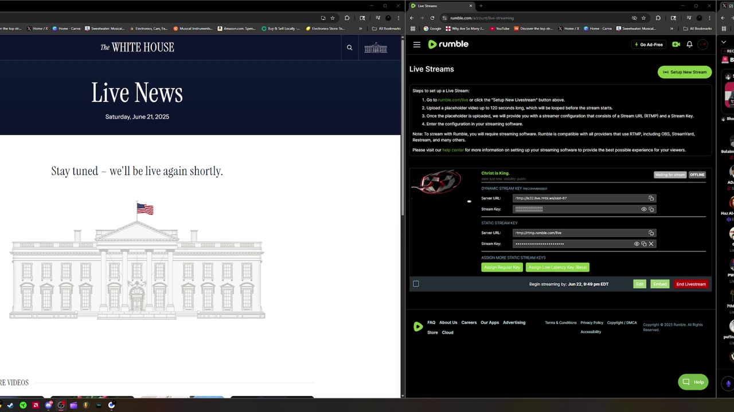734x412 pixels.
Task: Bookmark the Rumble page with star icon
Action: click(643, 18)
